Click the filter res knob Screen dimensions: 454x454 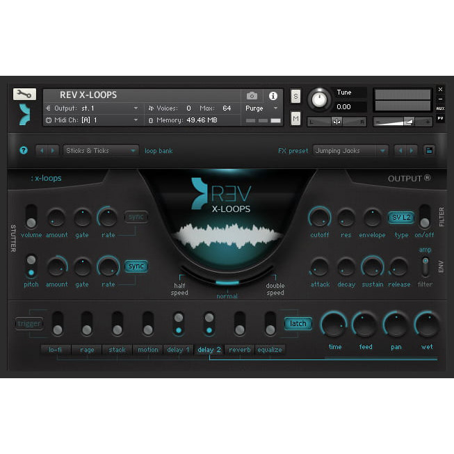coord(346,218)
